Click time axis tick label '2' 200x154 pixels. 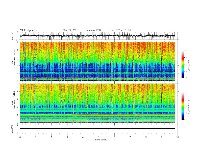(x=52, y=137)
